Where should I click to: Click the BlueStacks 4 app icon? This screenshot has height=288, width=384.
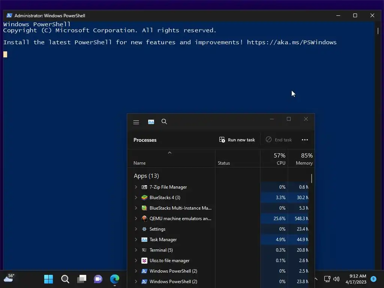144,198
